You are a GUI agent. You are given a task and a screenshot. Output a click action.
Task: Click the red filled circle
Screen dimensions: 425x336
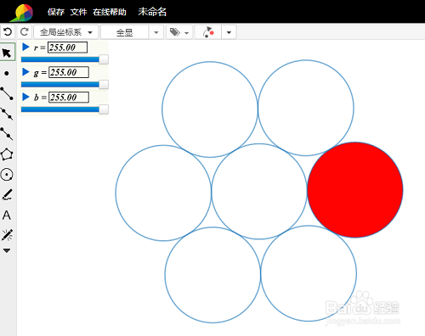tap(355, 190)
